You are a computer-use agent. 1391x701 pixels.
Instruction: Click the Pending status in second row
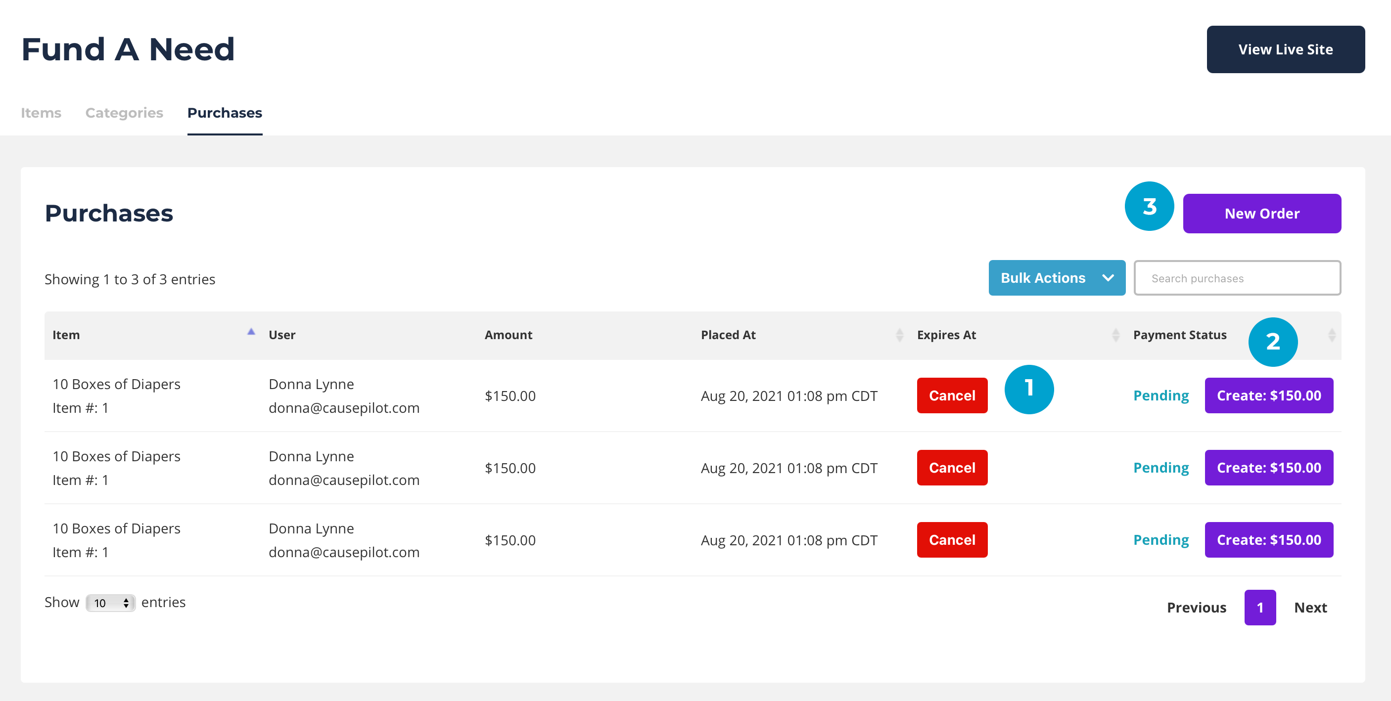tap(1160, 468)
